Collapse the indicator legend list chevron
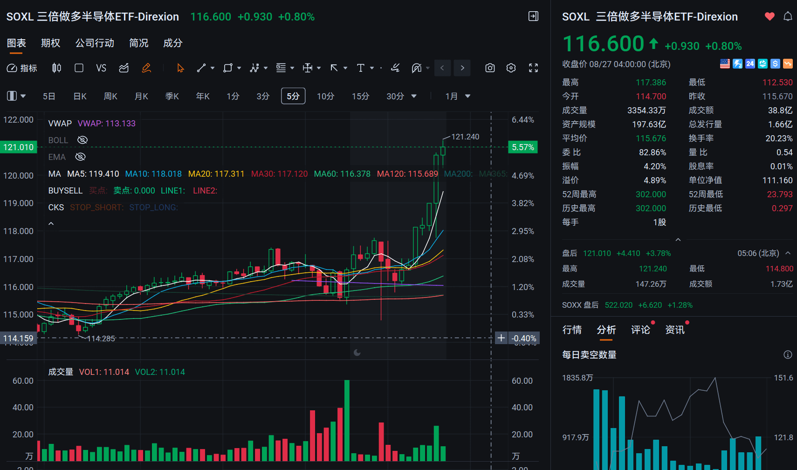The image size is (797, 470). pyautogui.click(x=51, y=224)
